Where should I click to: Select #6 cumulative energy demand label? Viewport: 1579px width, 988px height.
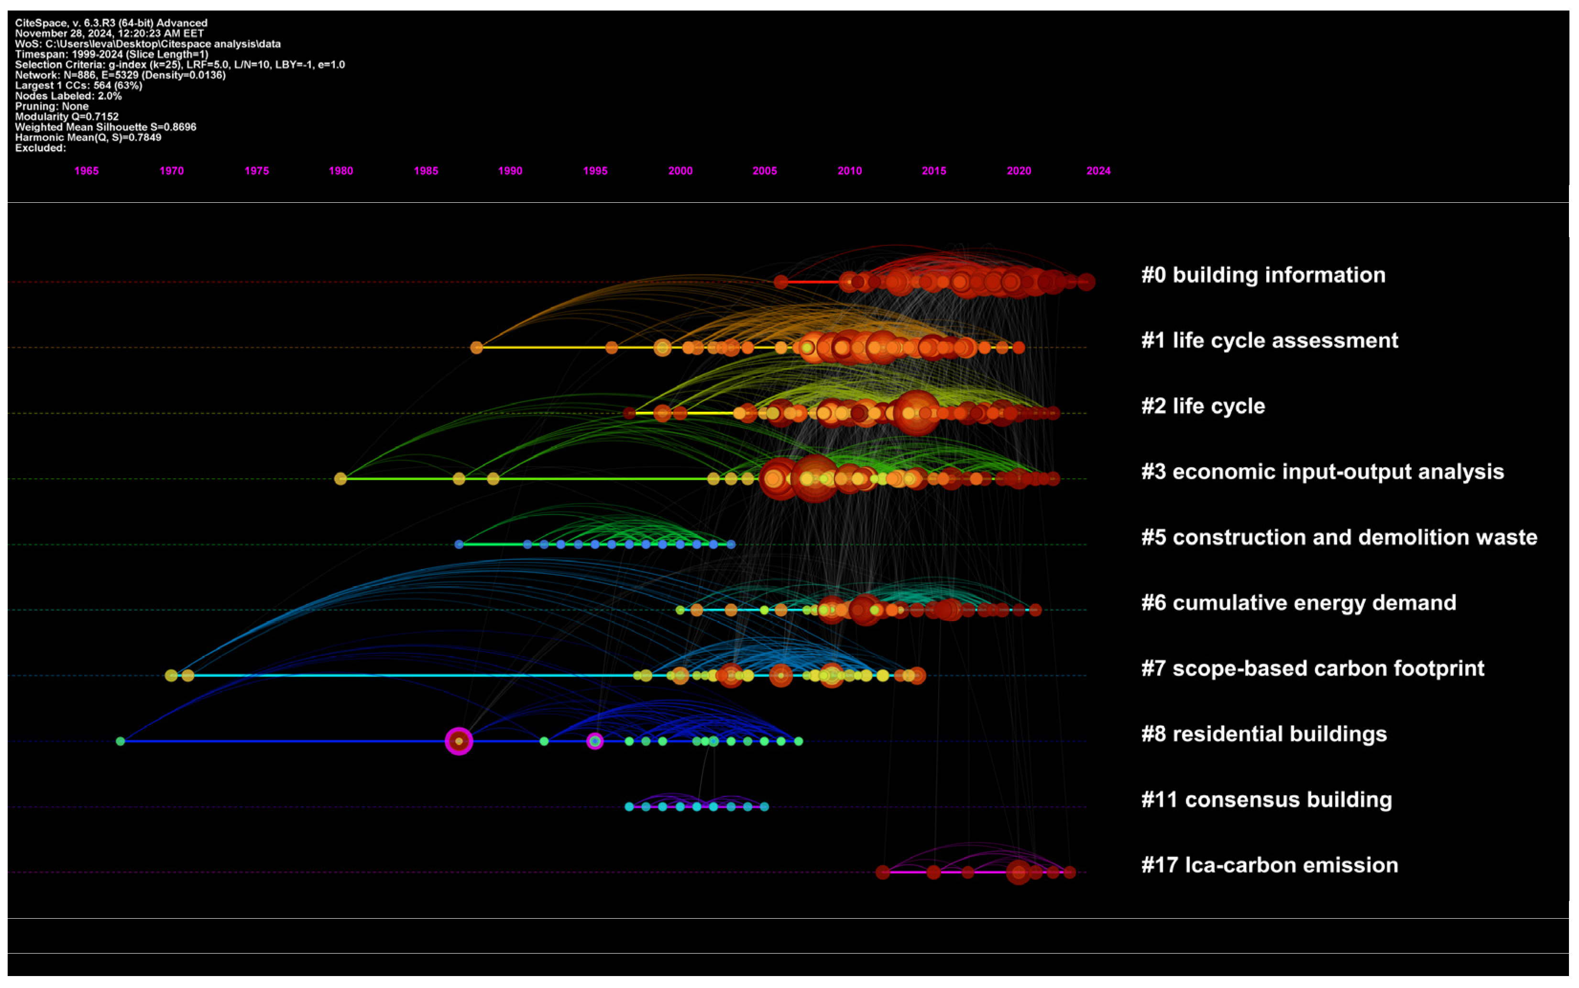[x=1298, y=603]
